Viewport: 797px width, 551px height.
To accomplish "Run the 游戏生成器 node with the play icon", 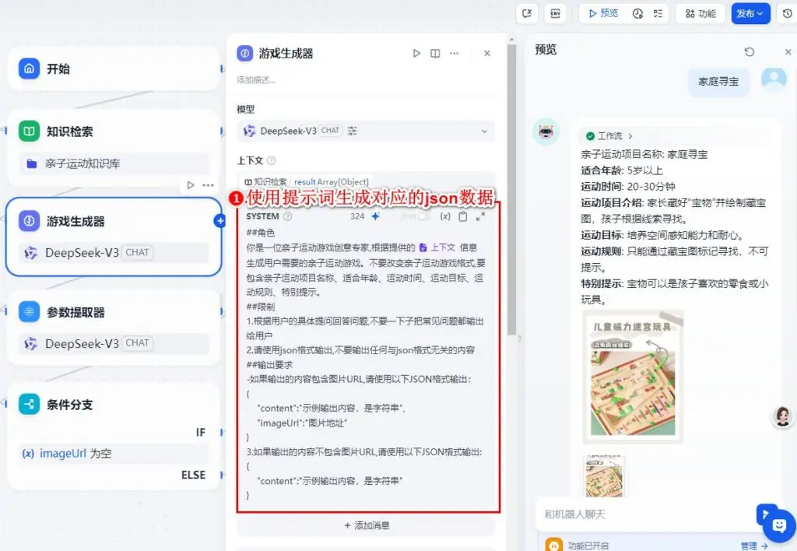I will [x=416, y=53].
